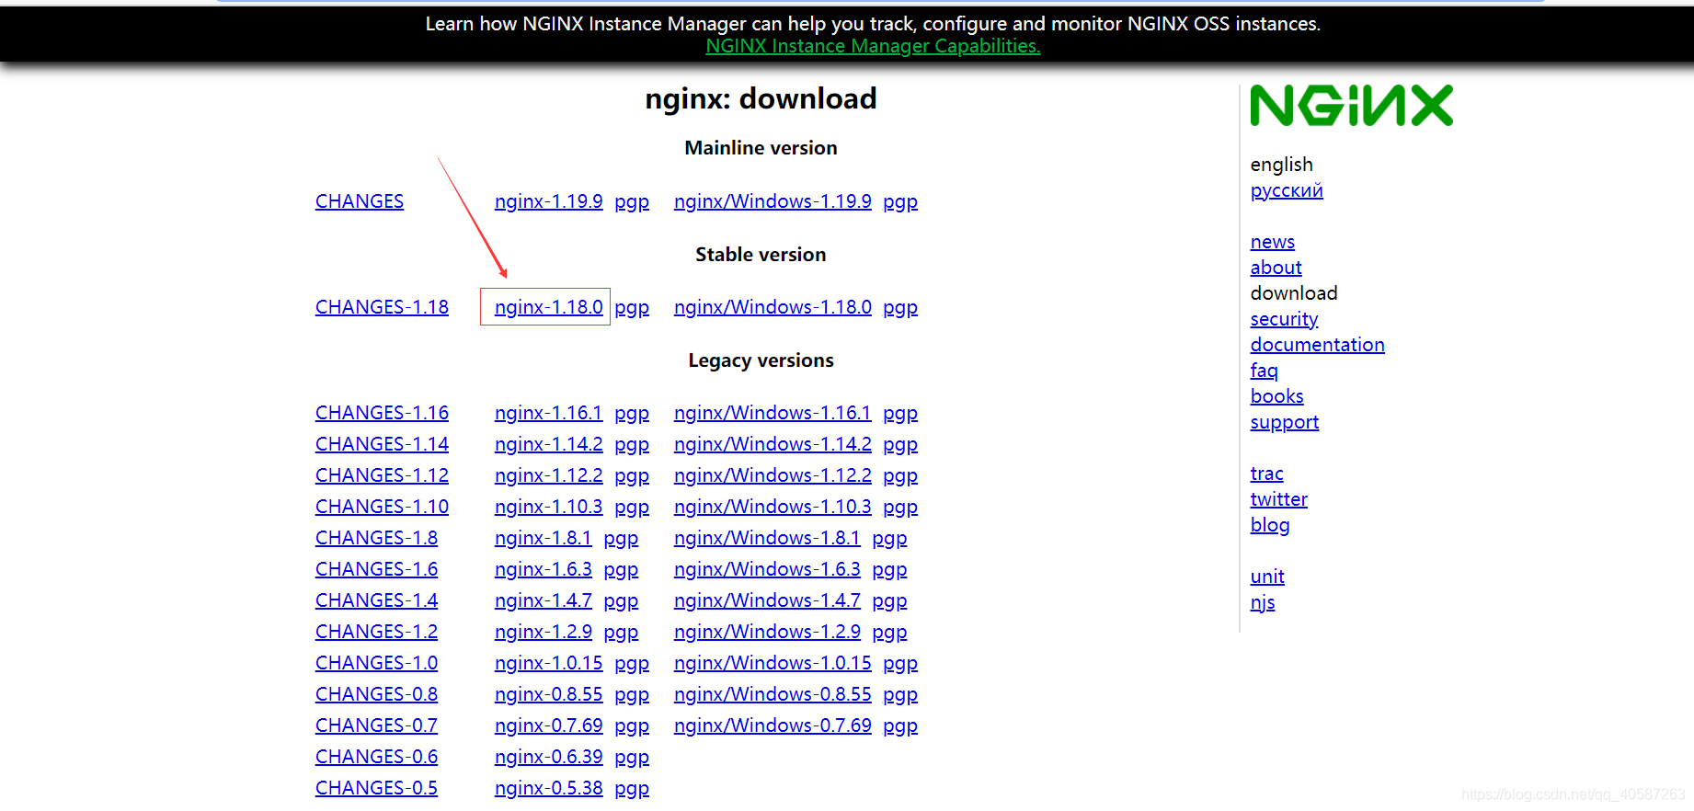The width and height of the screenshot is (1694, 811).
Task: Download nginx/Windows-1.2.9
Action: click(x=767, y=632)
